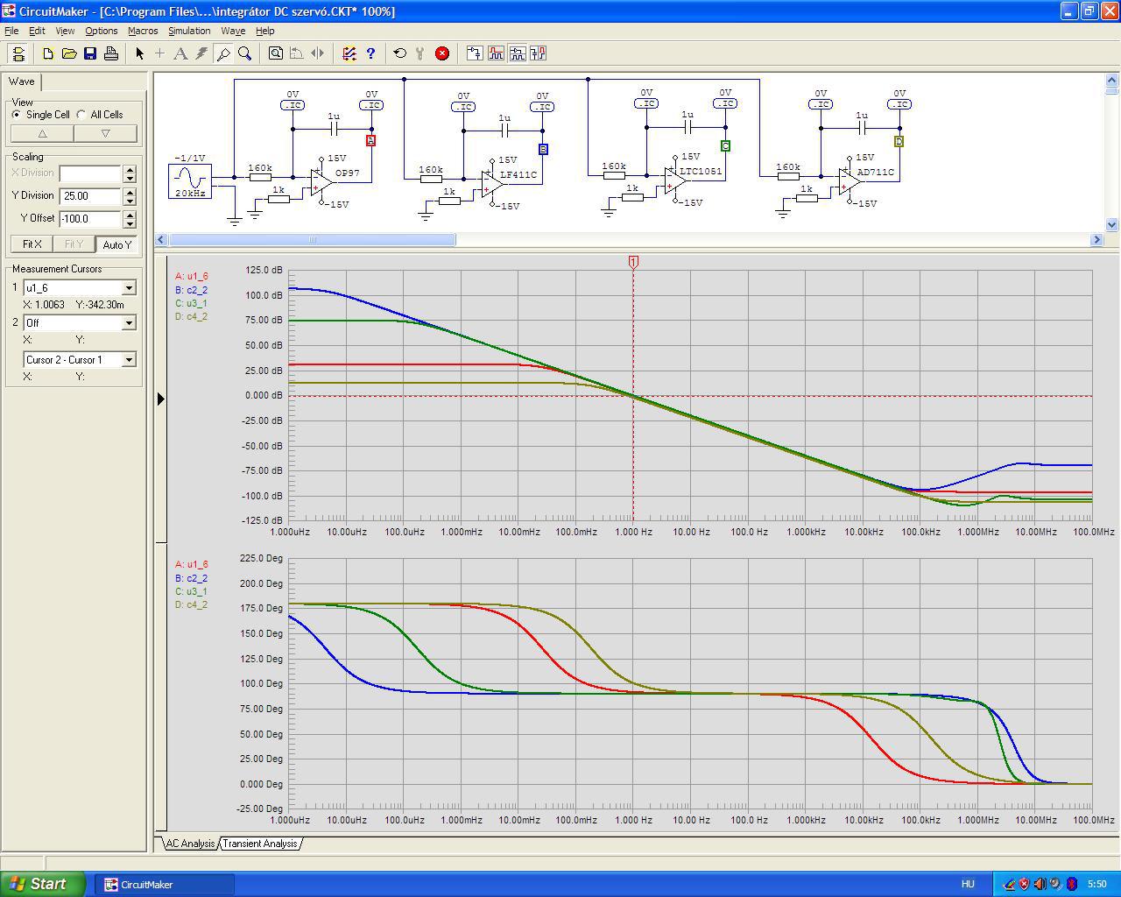Click the Fit circuit to window icon
Screen dimensions: 1121x897
click(x=276, y=53)
